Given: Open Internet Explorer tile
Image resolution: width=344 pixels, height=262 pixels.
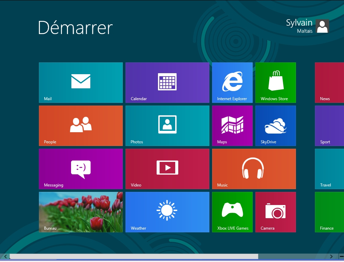Looking at the screenshot, I should (232, 83).
